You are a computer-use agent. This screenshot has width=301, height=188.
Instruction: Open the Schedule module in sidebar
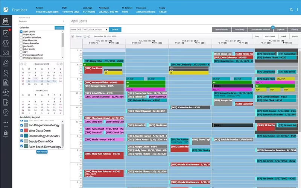pyautogui.click(x=6, y=21)
